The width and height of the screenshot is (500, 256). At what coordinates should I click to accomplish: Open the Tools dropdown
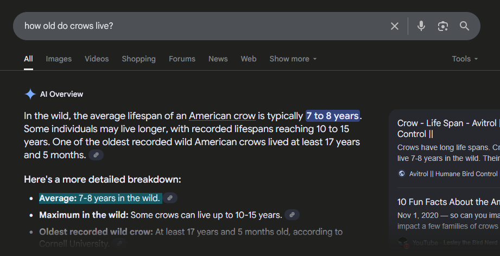pyautogui.click(x=465, y=59)
